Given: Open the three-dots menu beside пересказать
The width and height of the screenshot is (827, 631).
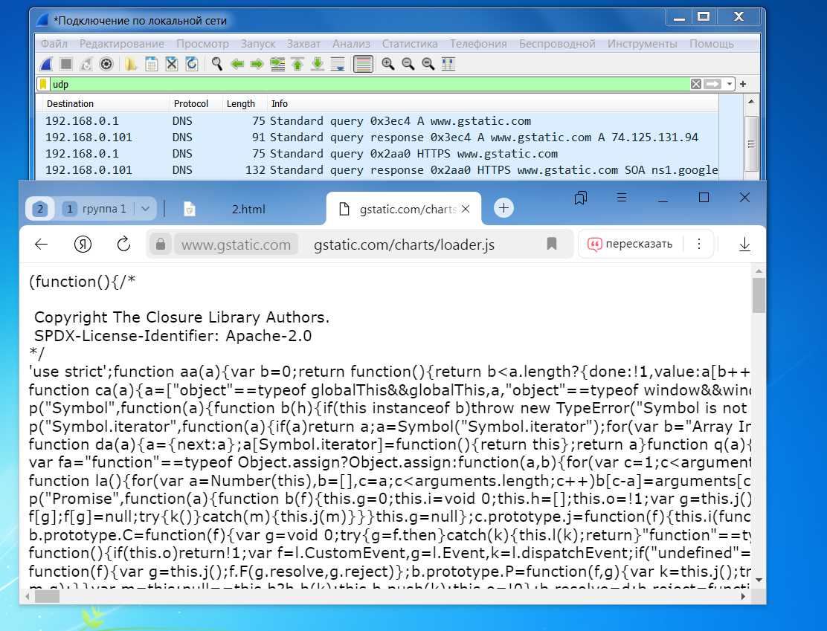Looking at the screenshot, I should [698, 244].
